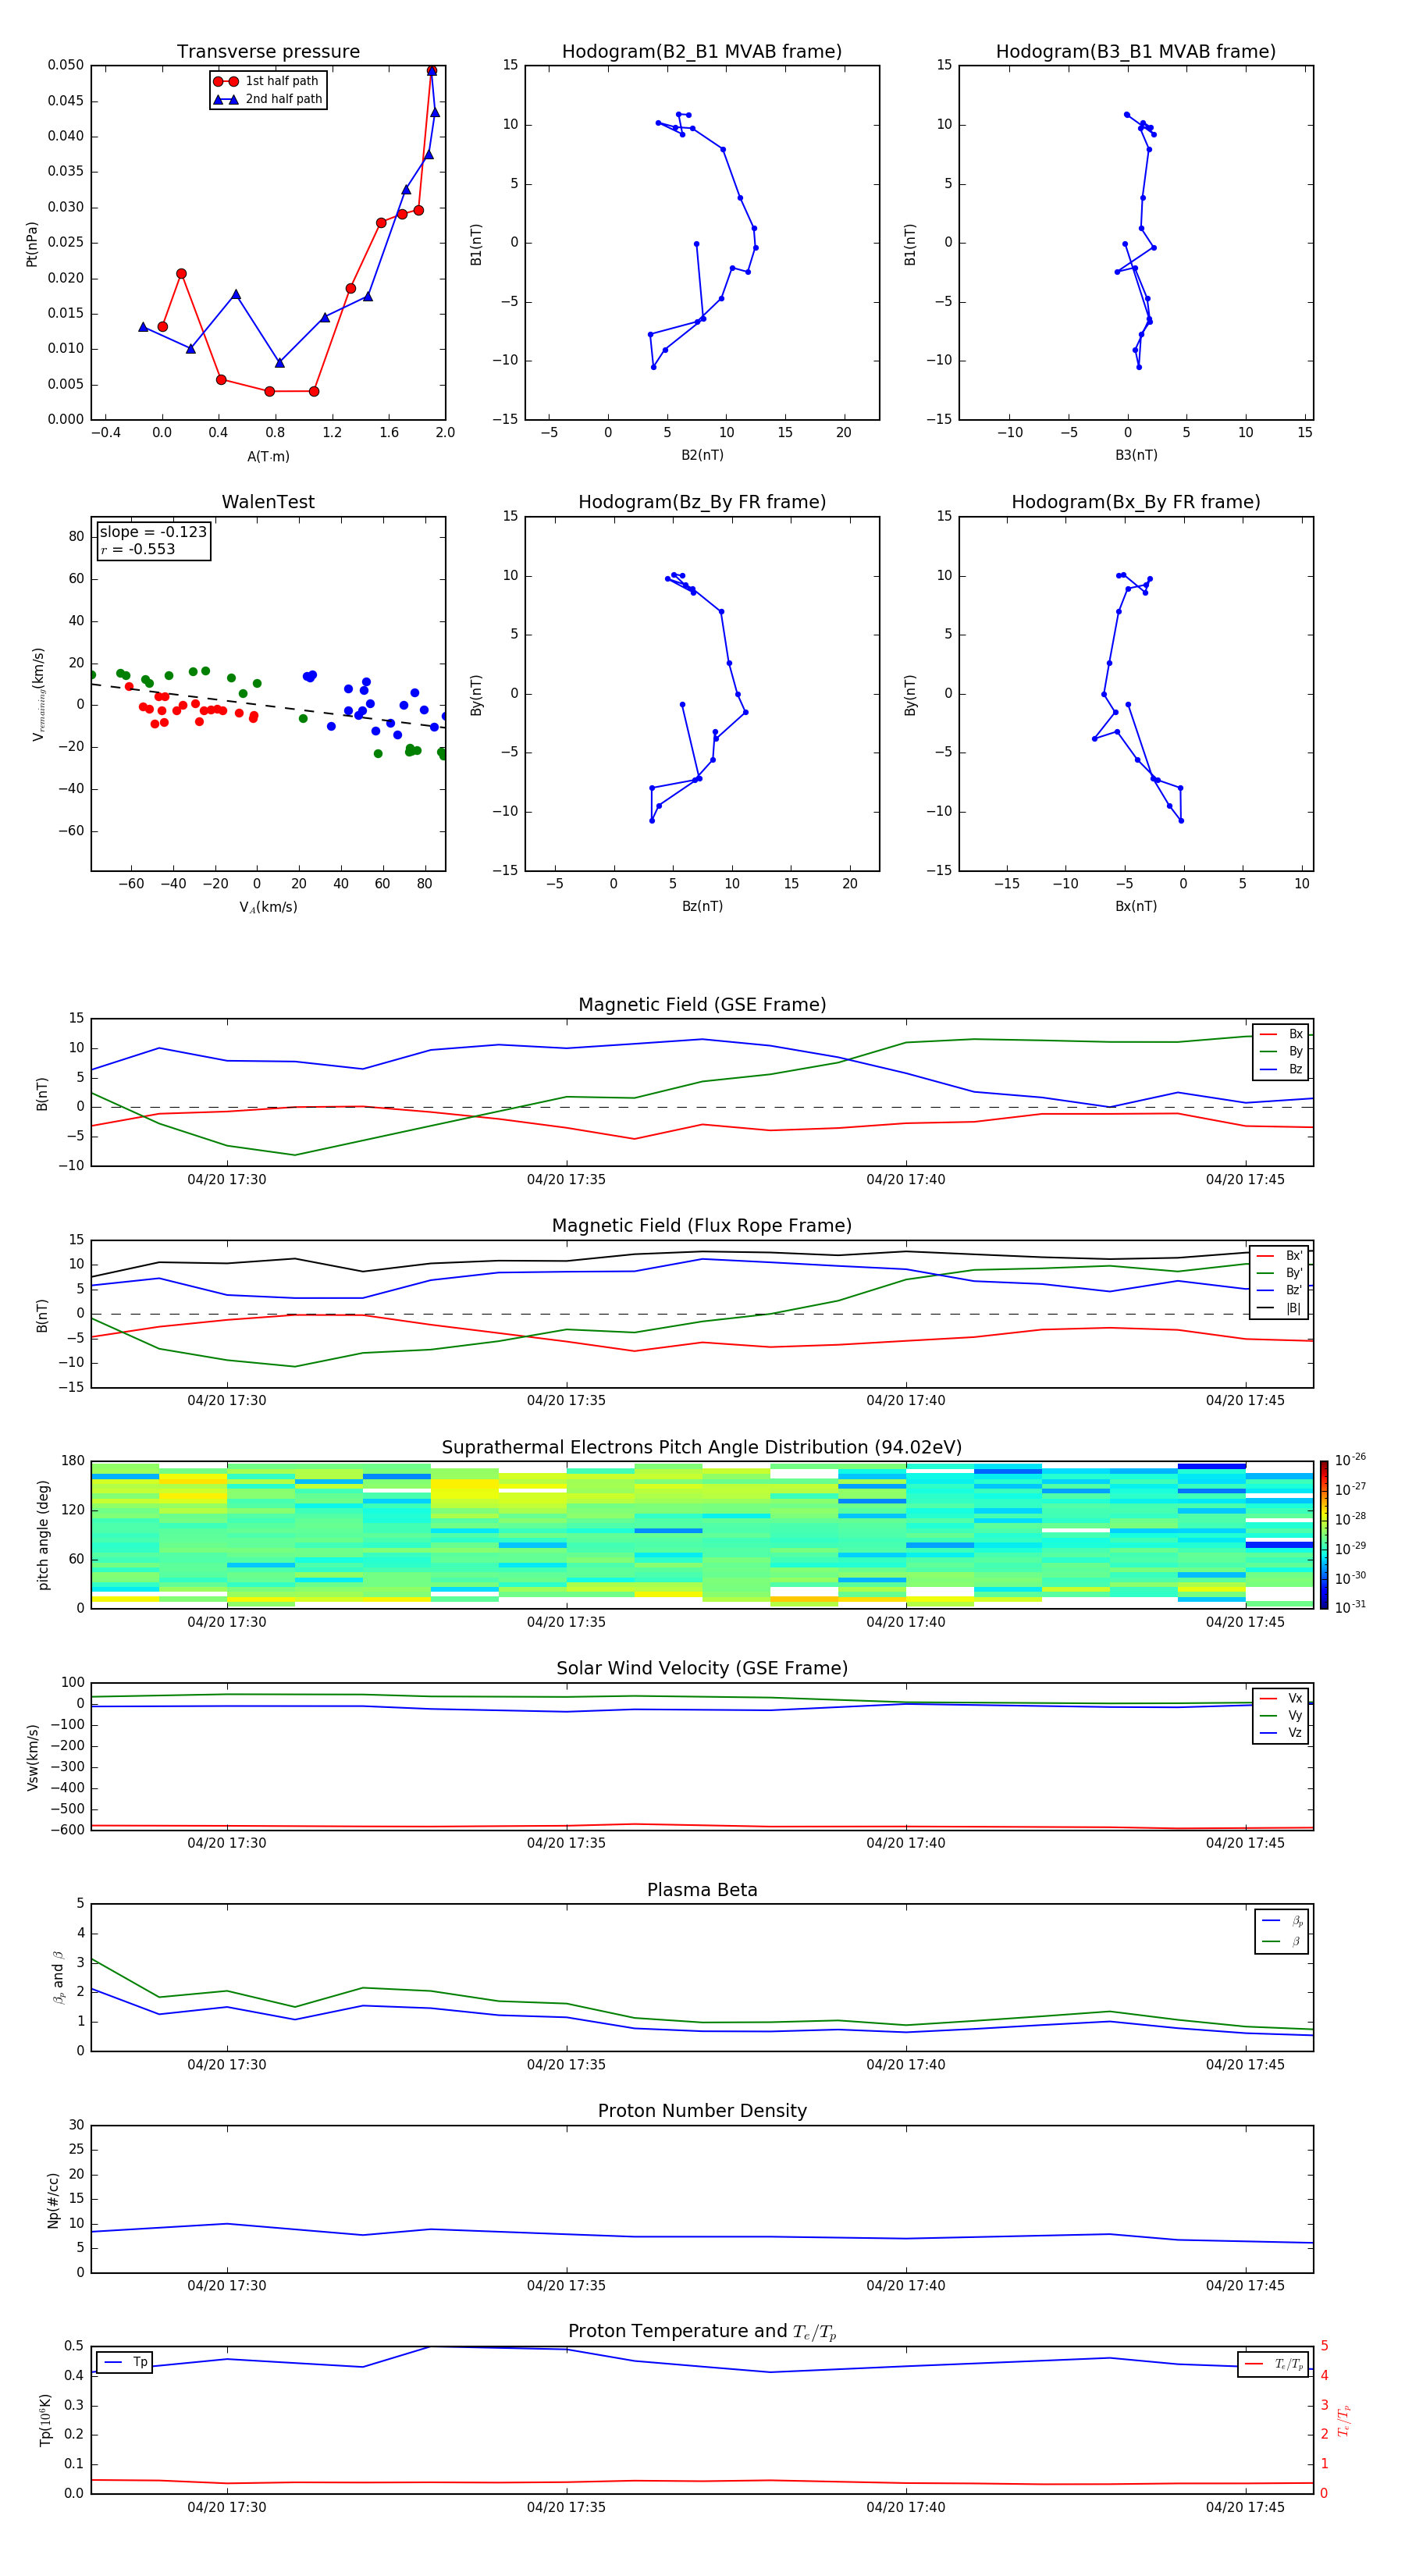Click '04/20 17:40' tick under Plasma Beta plot

906,2064
